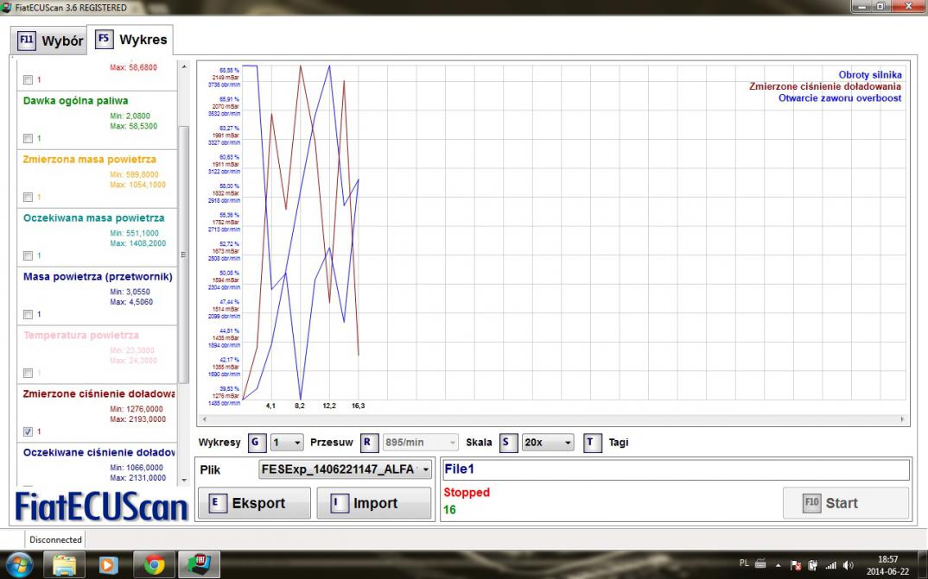928x579 pixels.
Task: Open the media player taskbar icon
Action: tap(108, 565)
